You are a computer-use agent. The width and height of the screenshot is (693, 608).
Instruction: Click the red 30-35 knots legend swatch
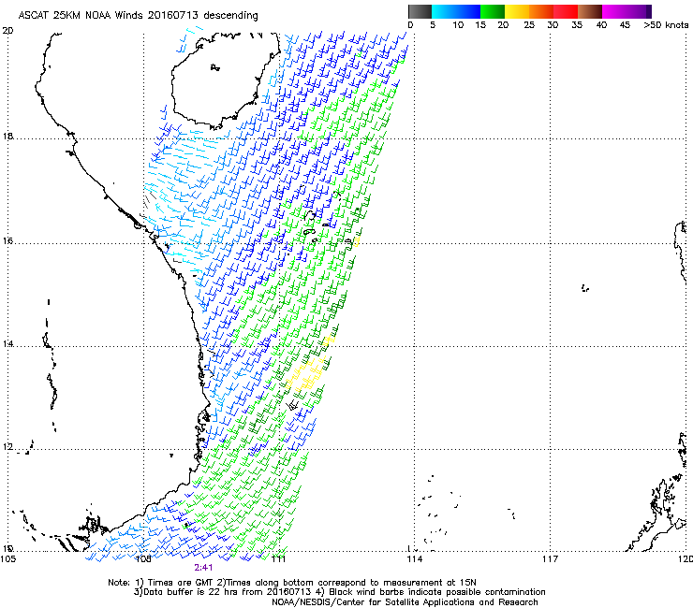click(566, 11)
